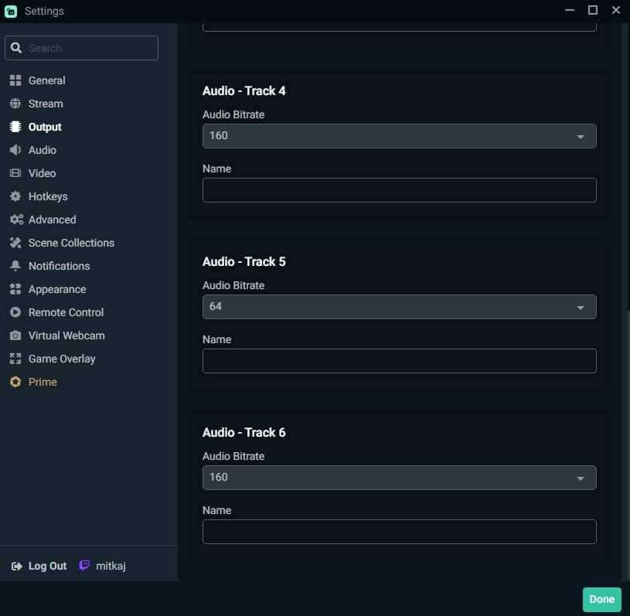
Task: Open Track 5 Audio Bitrate dropdown
Action: (399, 307)
